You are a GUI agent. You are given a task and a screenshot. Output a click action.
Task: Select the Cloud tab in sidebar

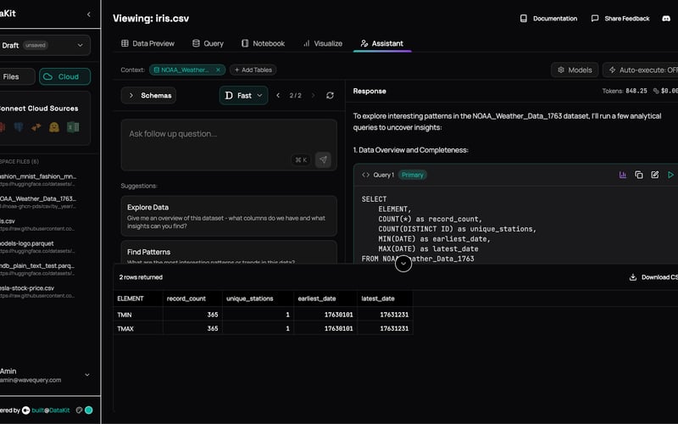pos(65,76)
